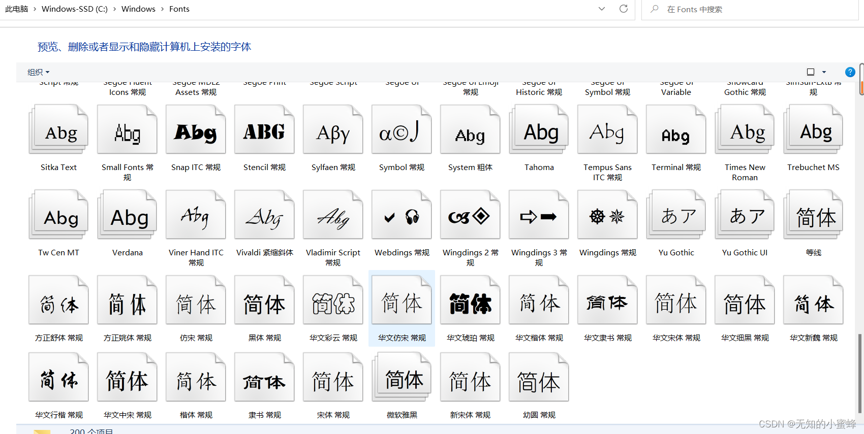Navigate to the Windows breadcrumb folder
The image size is (864, 434).
tap(138, 9)
